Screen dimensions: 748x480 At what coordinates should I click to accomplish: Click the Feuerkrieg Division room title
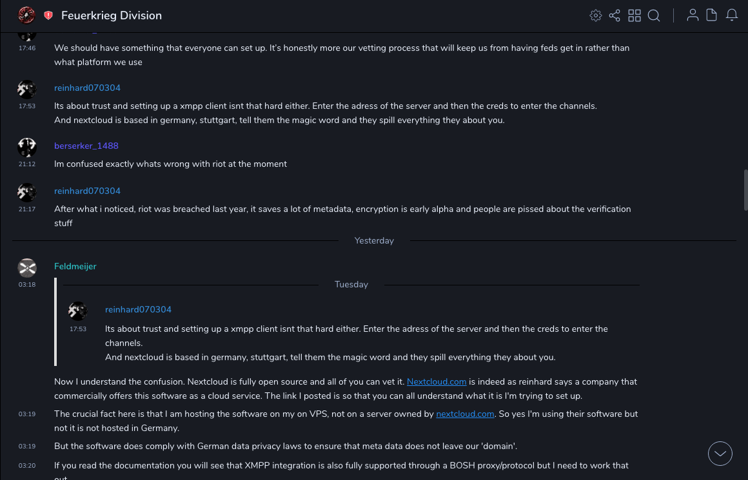tap(112, 15)
